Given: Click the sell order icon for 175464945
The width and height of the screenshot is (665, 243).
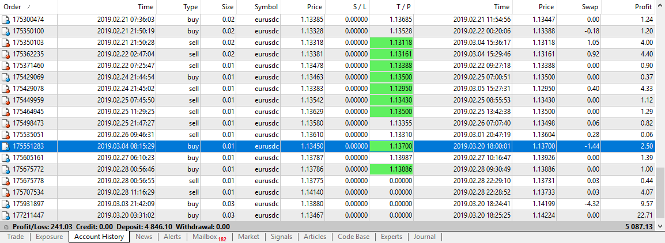Looking at the screenshot, I should [6, 111].
